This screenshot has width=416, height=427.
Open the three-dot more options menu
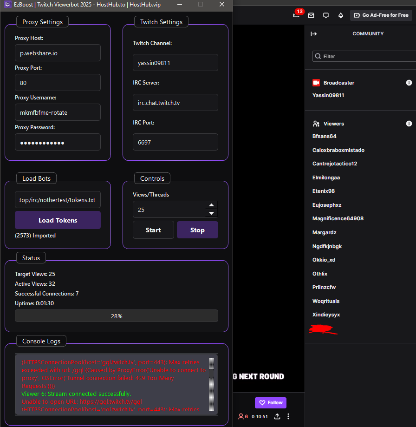tap(288, 416)
